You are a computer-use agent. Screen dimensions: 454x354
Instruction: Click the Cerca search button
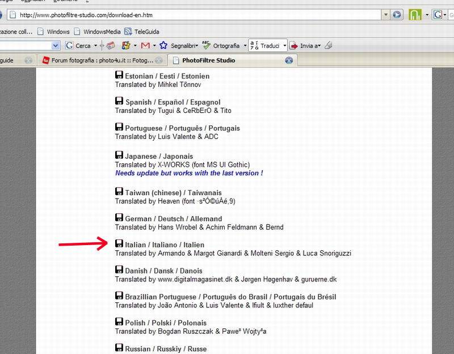pos(78,45)
